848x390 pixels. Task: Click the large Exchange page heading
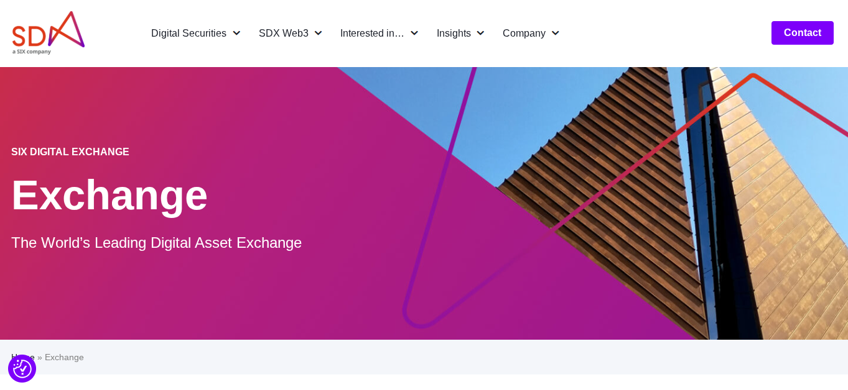(x=109, y=195)
